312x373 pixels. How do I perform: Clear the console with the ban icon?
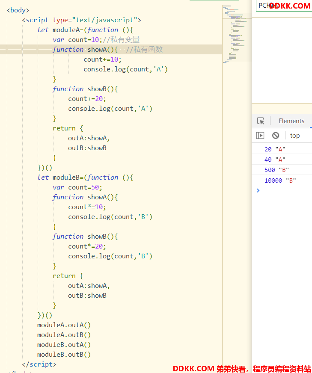tap(276, 136)
